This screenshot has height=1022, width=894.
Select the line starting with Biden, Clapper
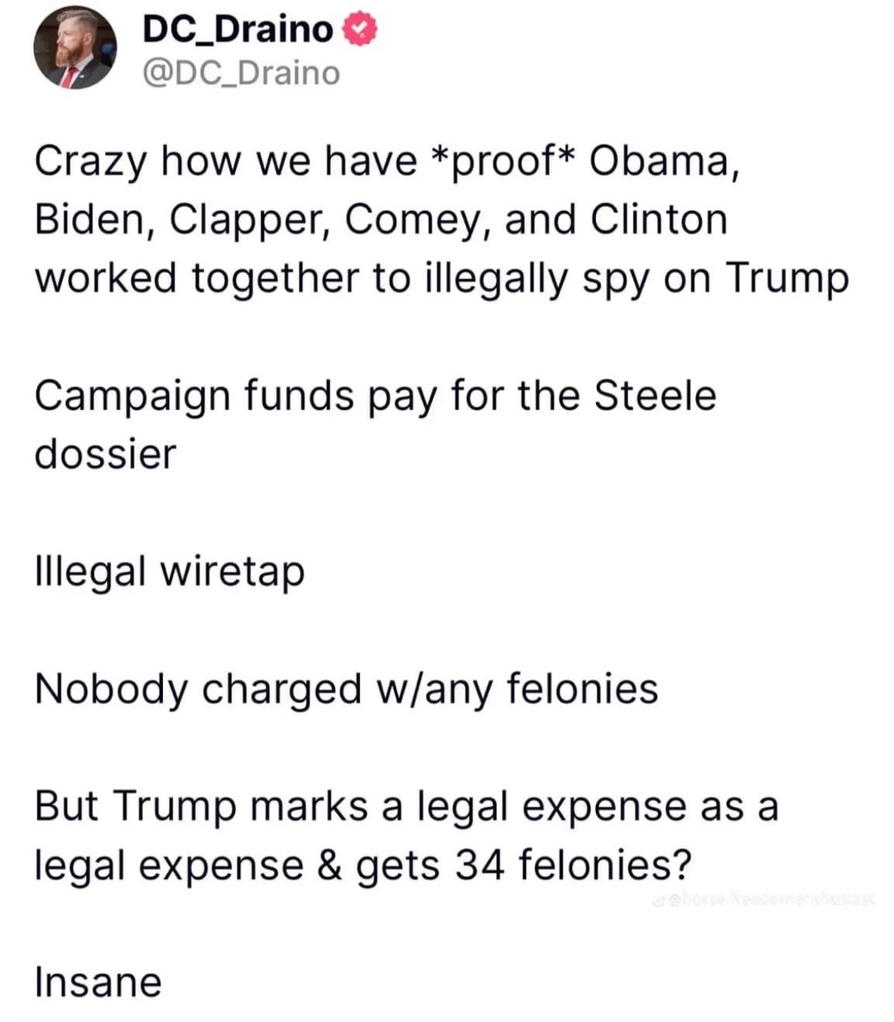(x=381, y=219)
